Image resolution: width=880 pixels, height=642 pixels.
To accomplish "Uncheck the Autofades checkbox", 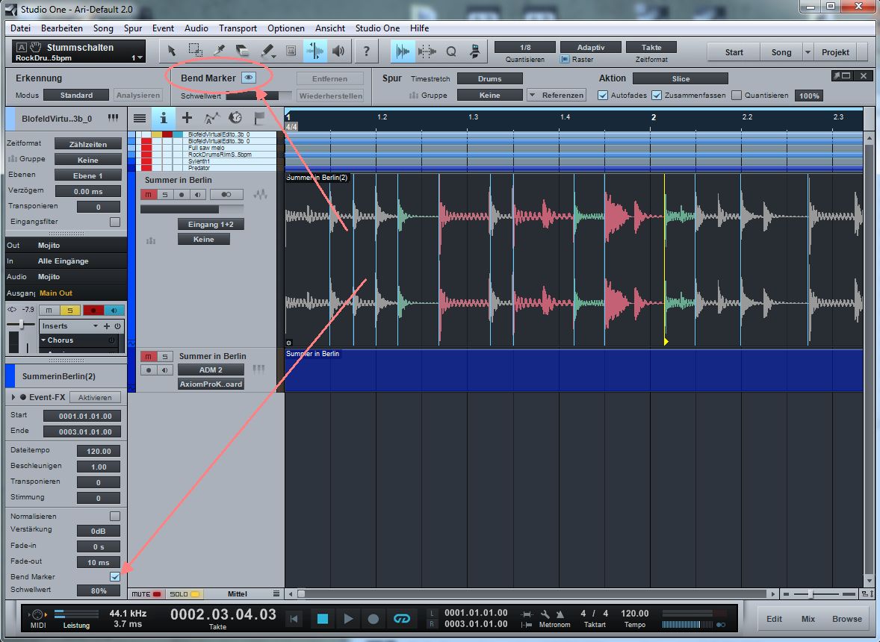I will tap(603, 96).
